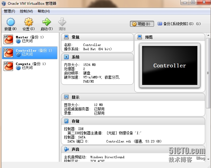Click the Controller.vdi storage entry
Image resolution: width=211 pixels, height=168 pixels.
click(134, 141)
